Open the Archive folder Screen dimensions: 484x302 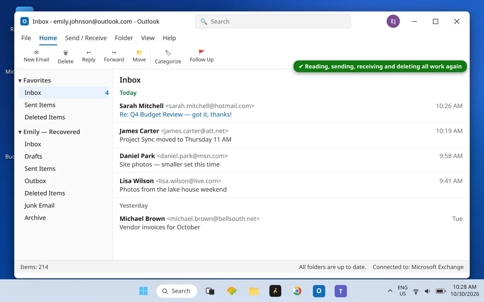(64, 218)
